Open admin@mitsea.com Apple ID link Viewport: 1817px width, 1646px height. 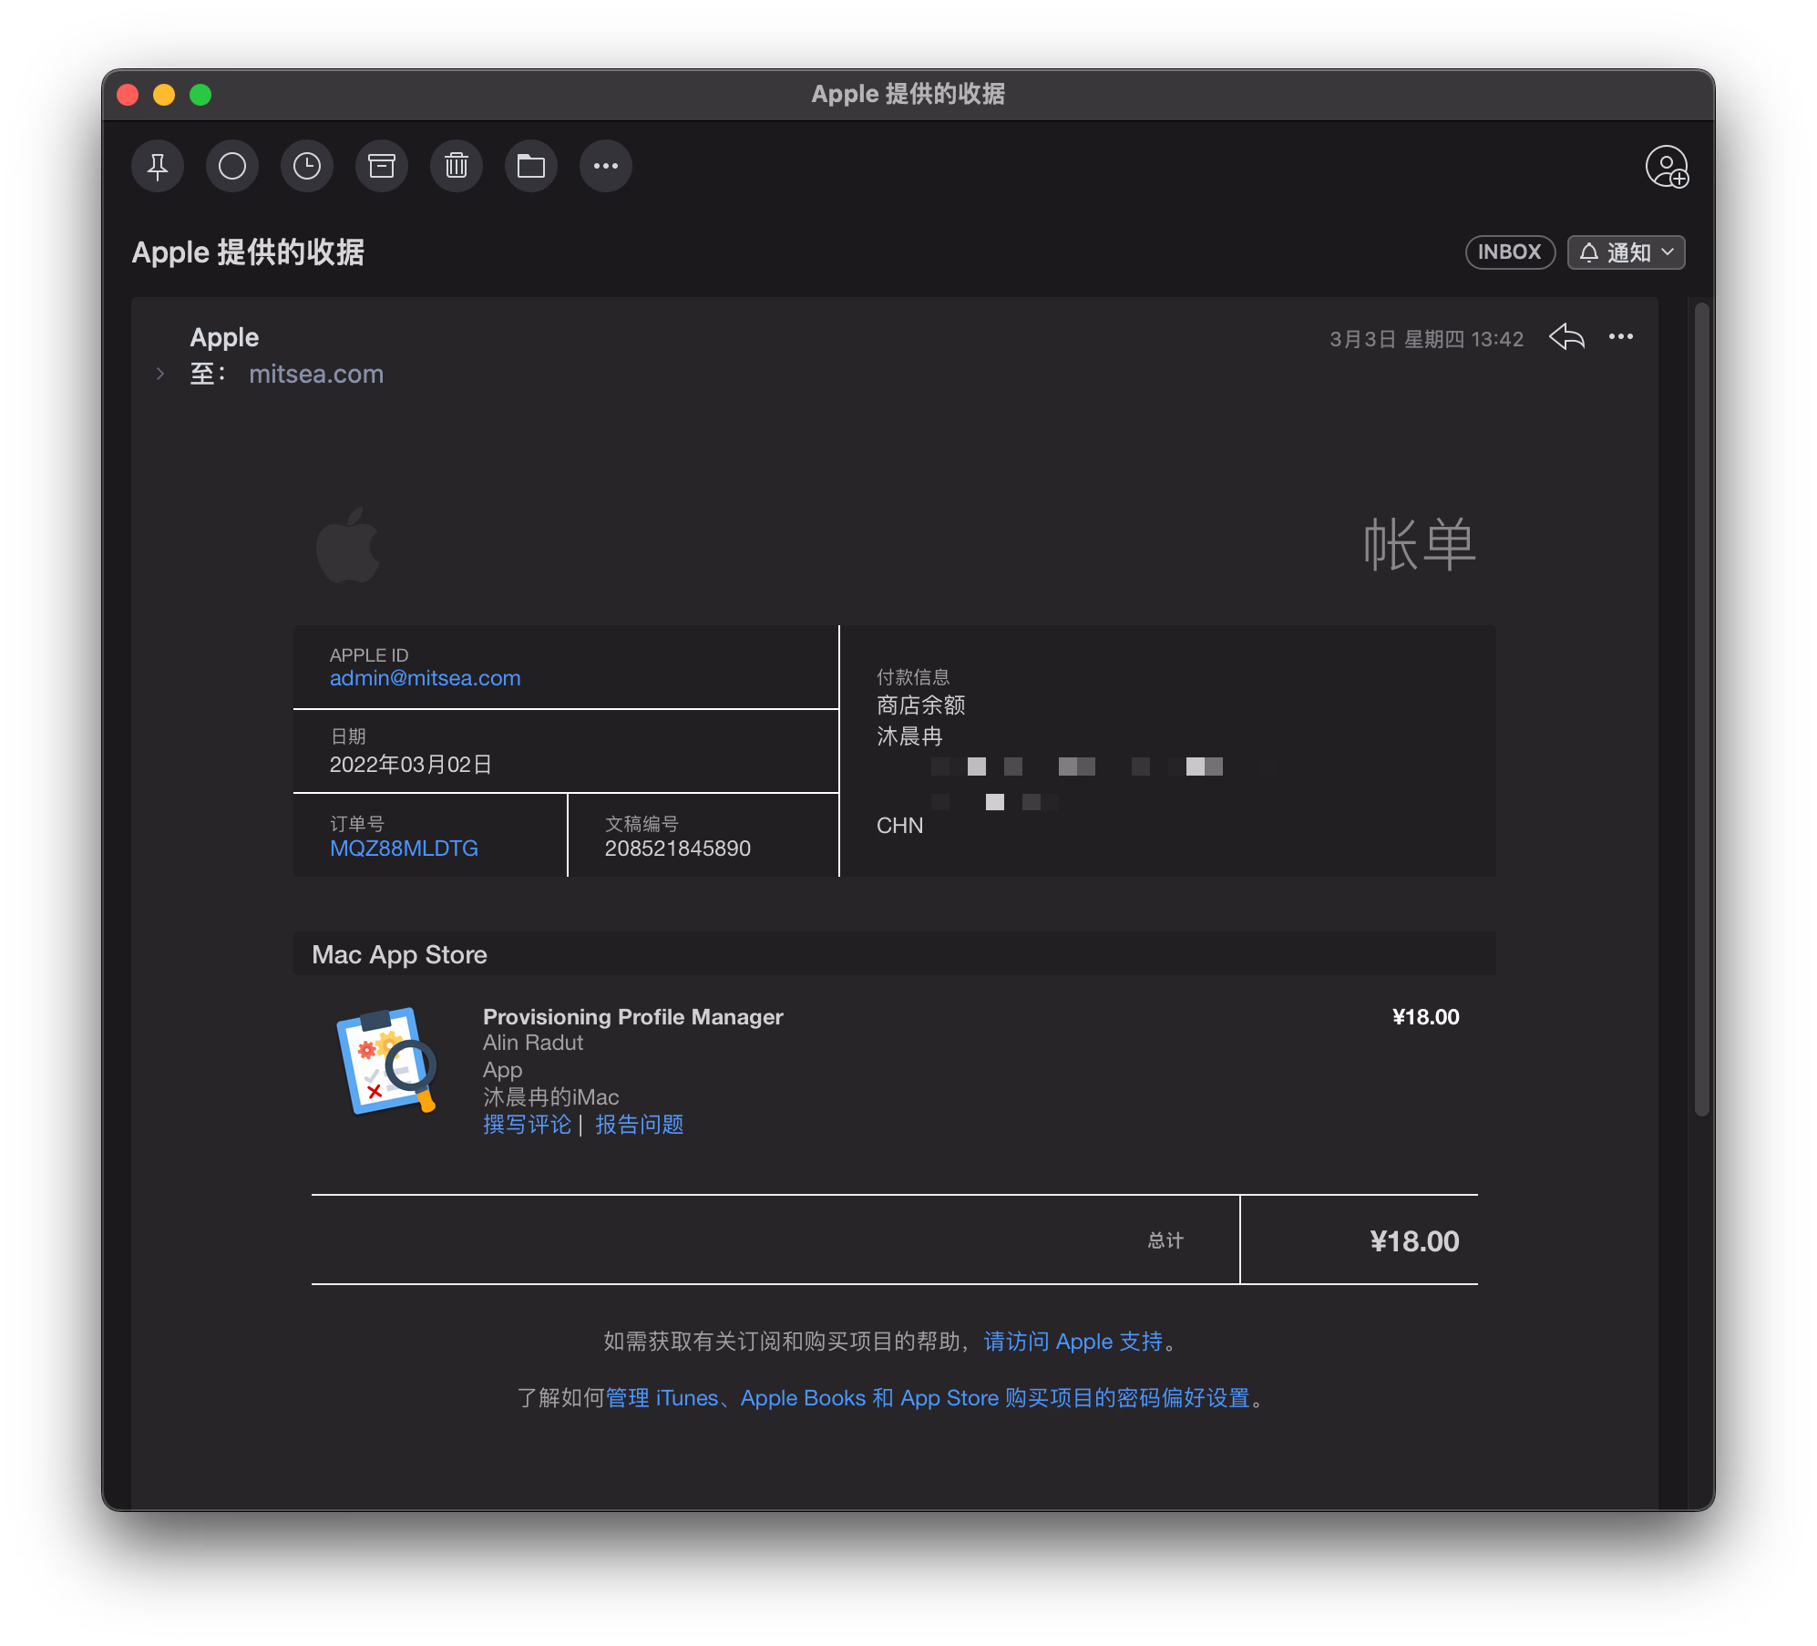(x=425, y=678)
